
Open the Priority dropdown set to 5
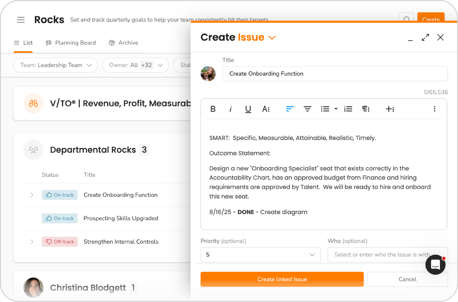pyautogui.click(x=260, y=255)
